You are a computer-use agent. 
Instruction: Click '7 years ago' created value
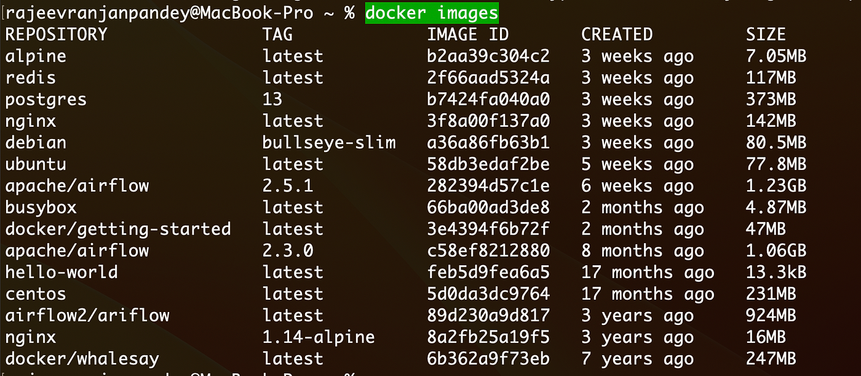637,359
